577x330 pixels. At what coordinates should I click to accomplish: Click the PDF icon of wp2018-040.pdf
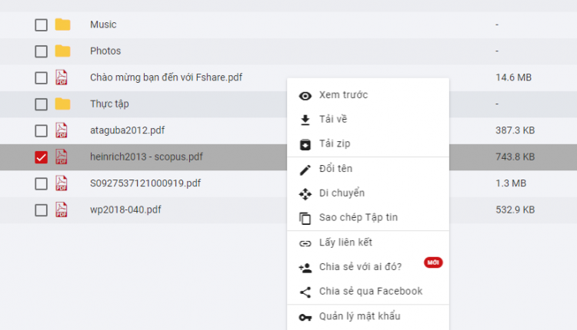[x=62, y=210]
